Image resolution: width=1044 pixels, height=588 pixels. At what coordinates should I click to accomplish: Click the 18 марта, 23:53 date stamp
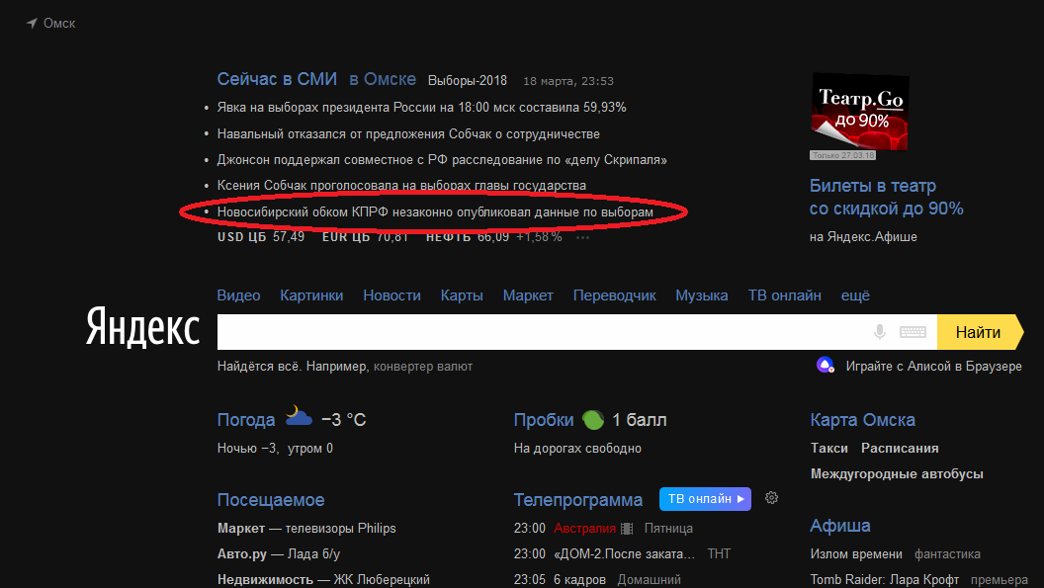567,81
